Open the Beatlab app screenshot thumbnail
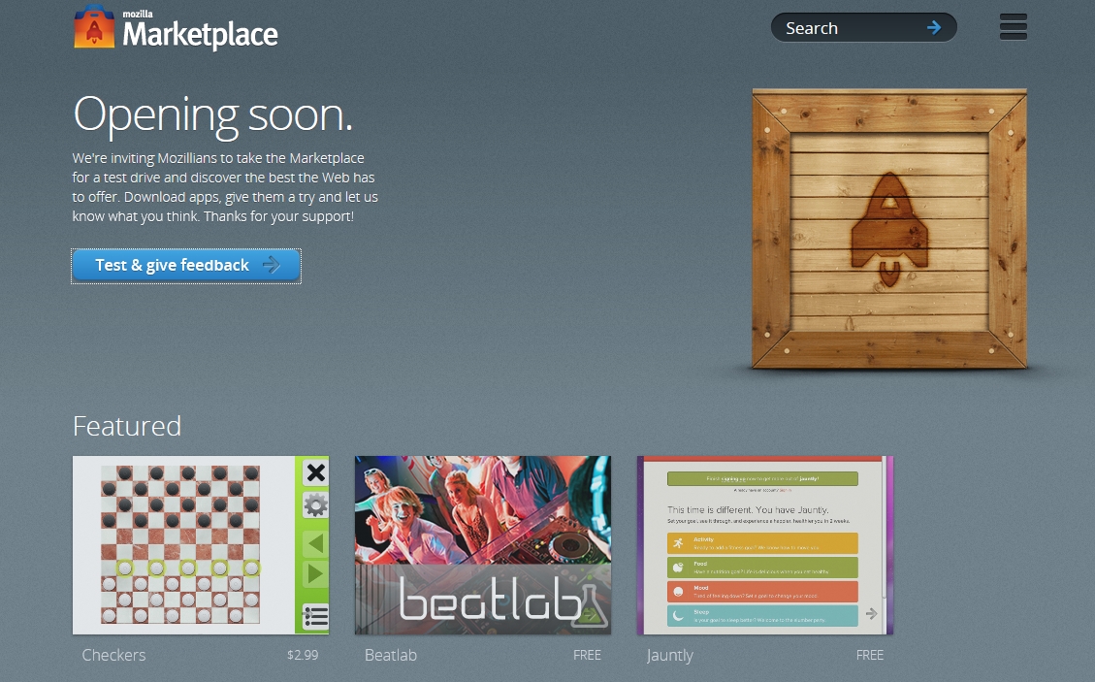The image size is (1095, 682). tap(483, 545)
